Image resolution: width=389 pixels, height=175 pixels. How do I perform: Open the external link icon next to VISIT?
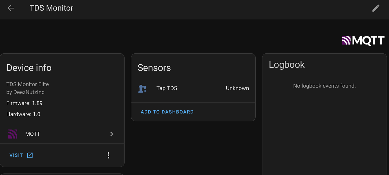pos(30,155)
